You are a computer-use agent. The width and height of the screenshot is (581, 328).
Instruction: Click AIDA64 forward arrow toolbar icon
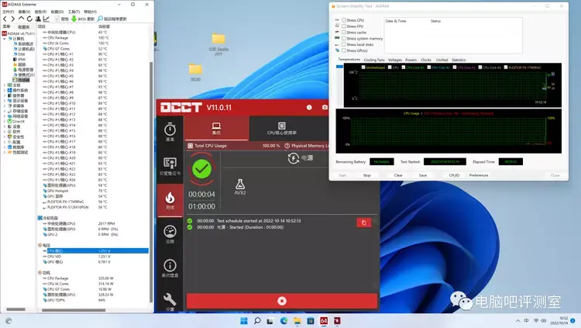(13, 19)
